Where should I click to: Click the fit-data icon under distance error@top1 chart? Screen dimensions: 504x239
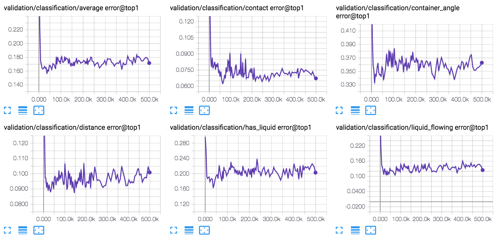39,230
